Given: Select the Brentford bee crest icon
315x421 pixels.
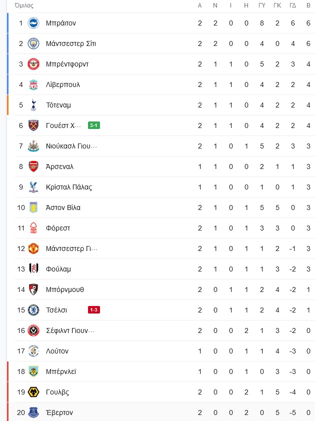Looking at the screenshot, I should point(33,64).
